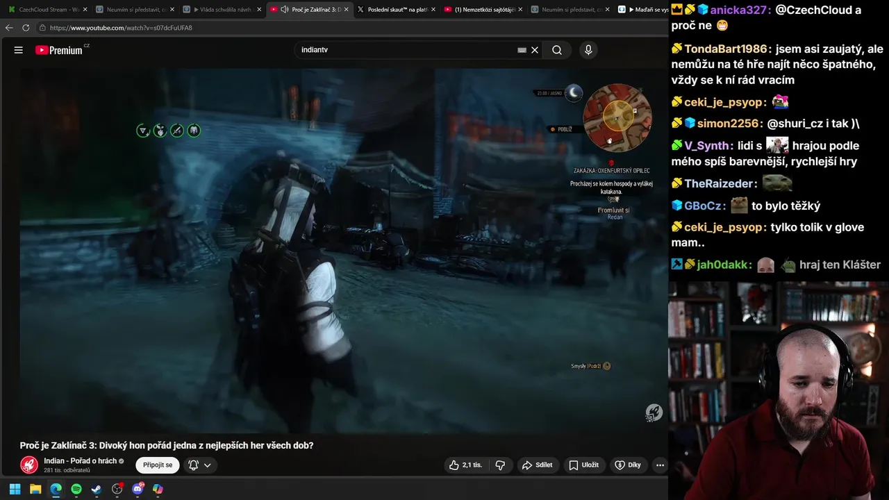889x500 pixels.
Task: Click the magnifier search button
Action: coord(557,50)
